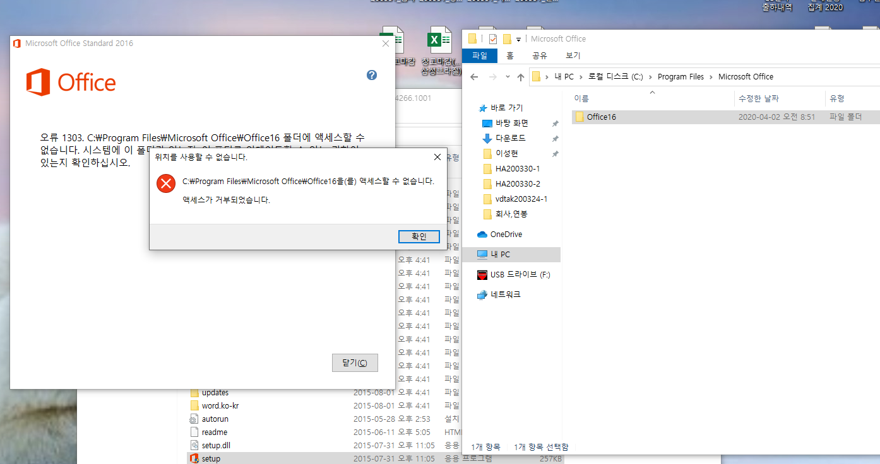The image size is (880, 464).
Task: Click the Office16 folder icon
Action: point(579,117)
